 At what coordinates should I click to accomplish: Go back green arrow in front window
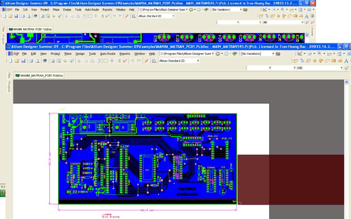(x=218, y=54)
